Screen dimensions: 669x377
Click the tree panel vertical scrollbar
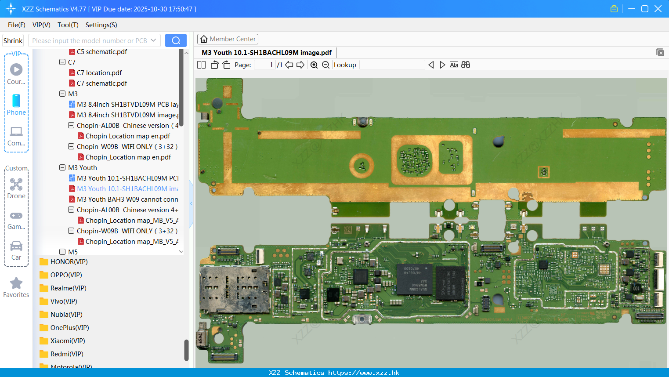point(181,88)
